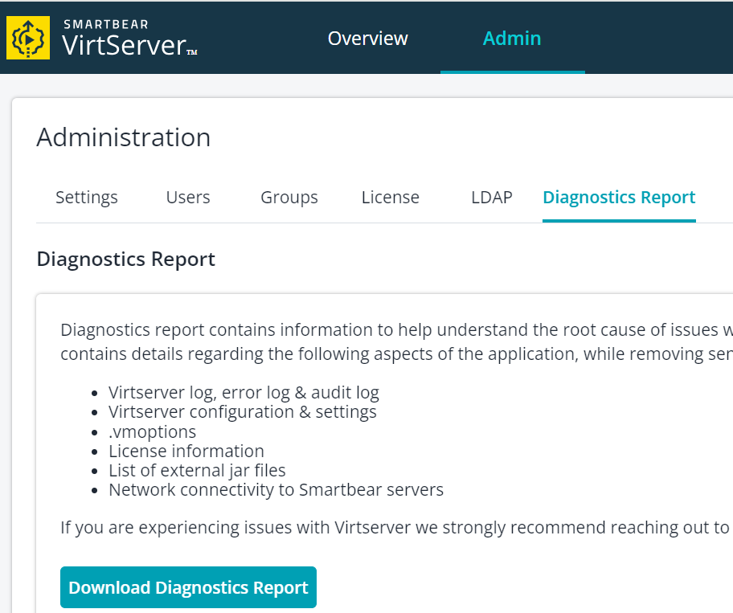Viewport: 733px width, 613px height.
Task: Click the Administration page heading
Action: (x=124, y=137)
